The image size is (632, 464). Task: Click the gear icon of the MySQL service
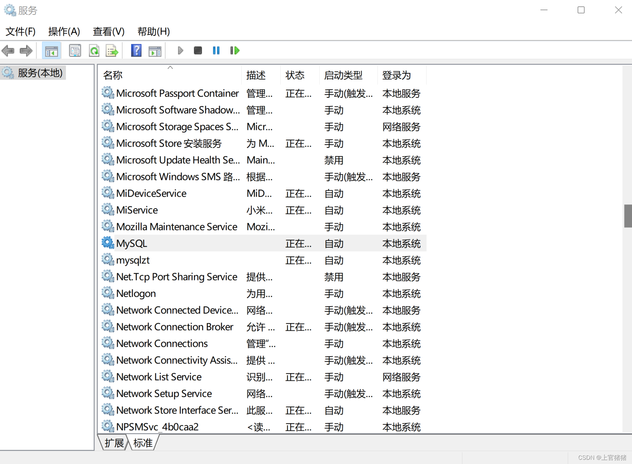tap(108, 243)
